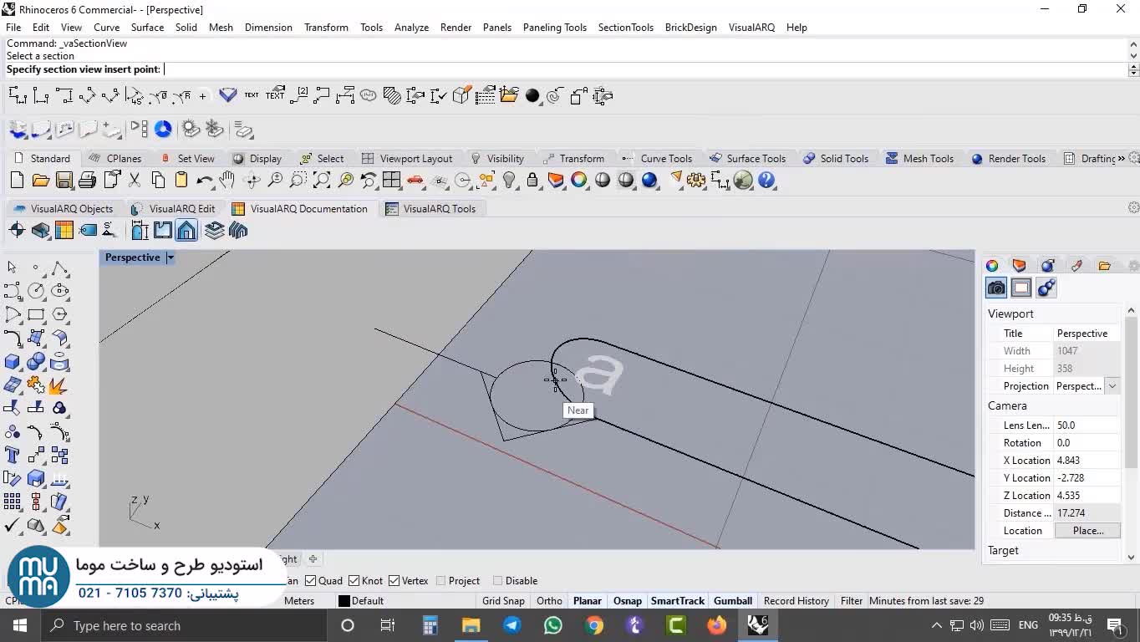Click the black Default layer color swatch
Image resolution: width=1140 pixels, height=642 pixels.
(x=344, y=601)
